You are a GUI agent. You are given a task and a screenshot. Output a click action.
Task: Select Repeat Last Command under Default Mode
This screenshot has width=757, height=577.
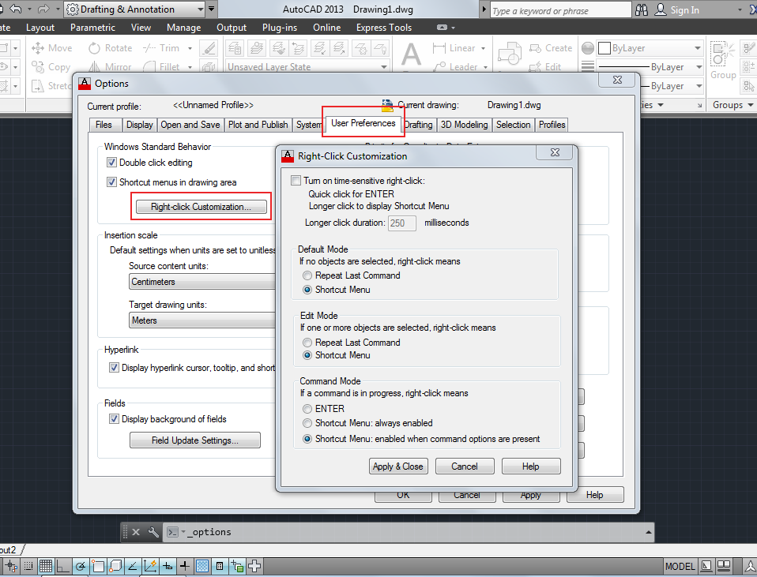(307, 275)
